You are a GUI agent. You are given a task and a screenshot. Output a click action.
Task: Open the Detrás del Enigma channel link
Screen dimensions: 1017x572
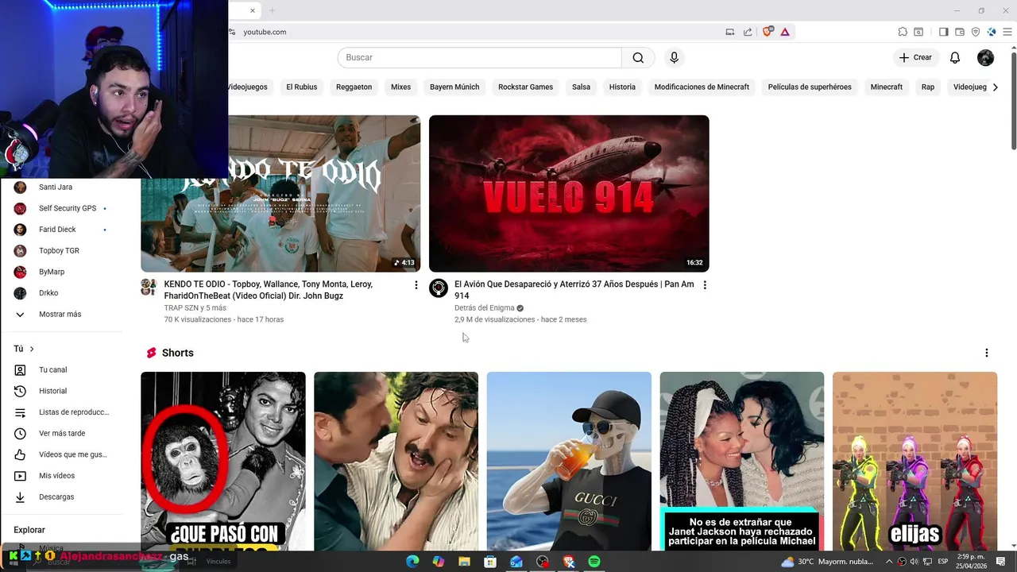coord(484,307)
